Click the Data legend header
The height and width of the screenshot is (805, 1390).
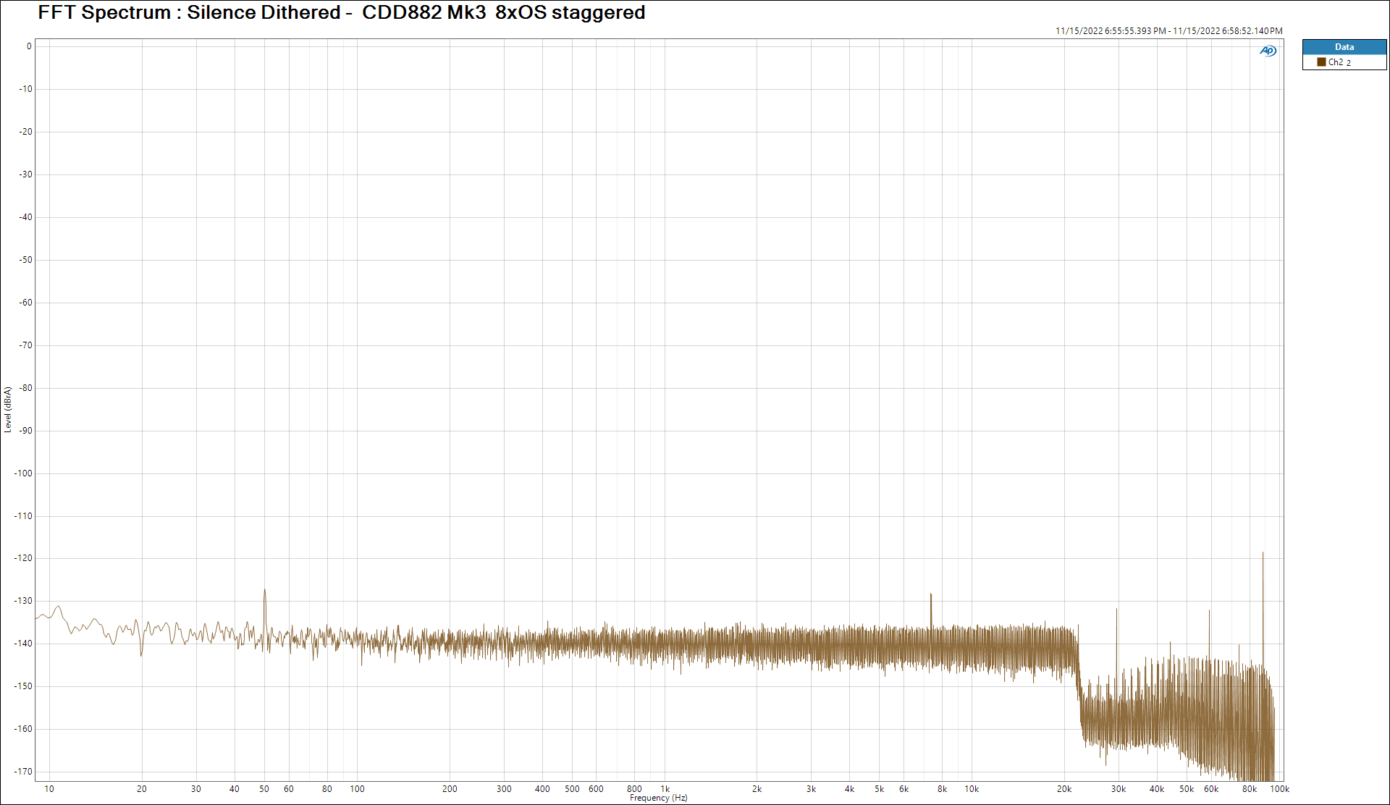(1344, 47)
